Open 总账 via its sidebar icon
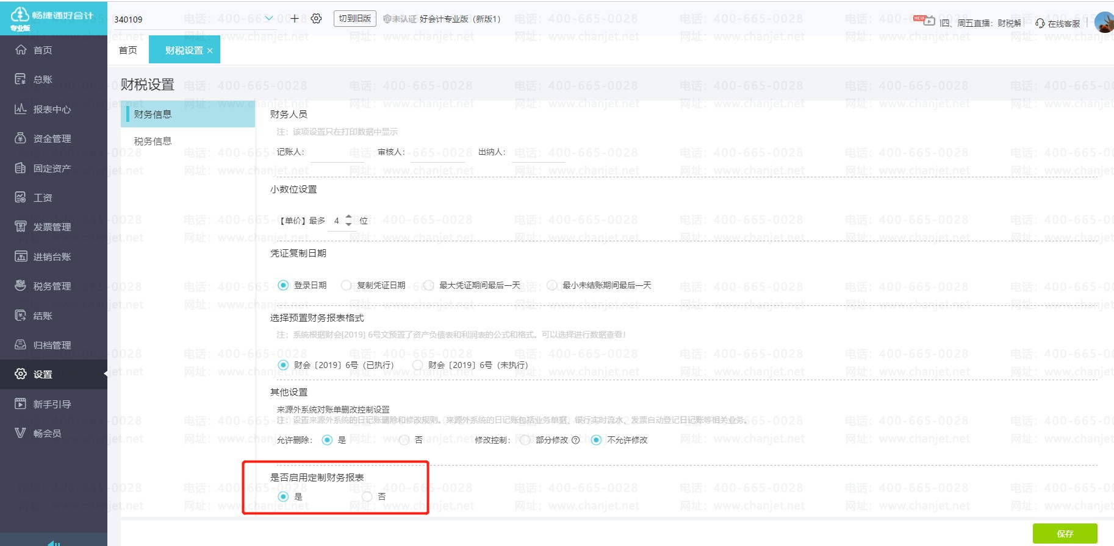 [x=21, y=79]
